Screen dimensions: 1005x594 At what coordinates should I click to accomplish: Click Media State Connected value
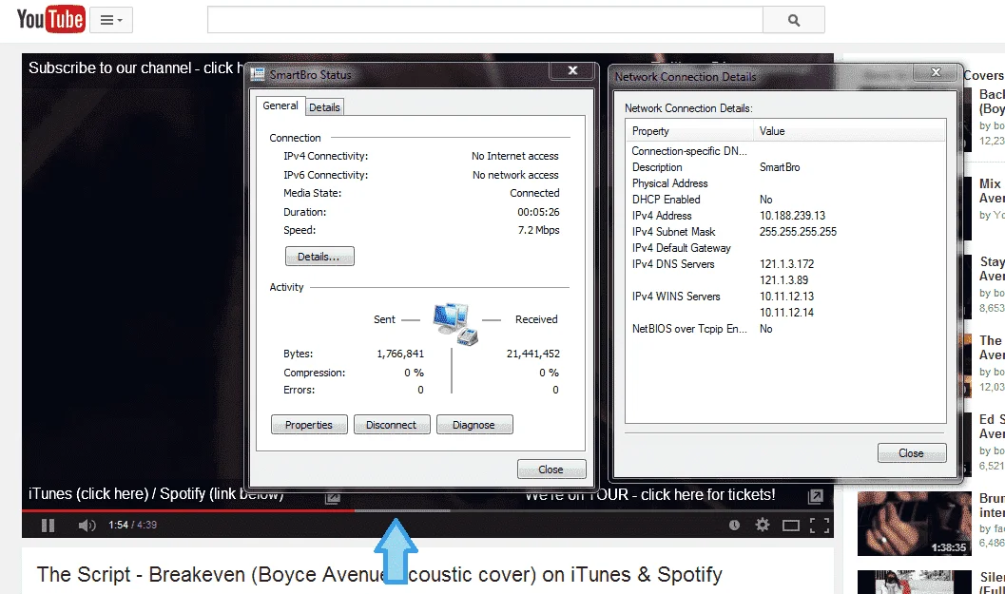click(x=534, y=193)
